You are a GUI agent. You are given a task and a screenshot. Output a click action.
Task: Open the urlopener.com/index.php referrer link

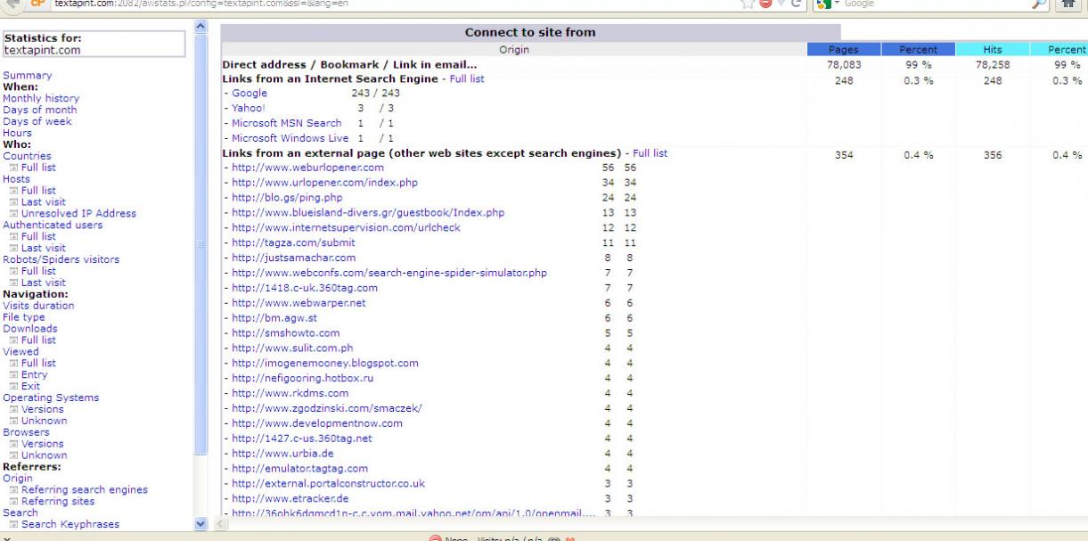coord(324,183)
